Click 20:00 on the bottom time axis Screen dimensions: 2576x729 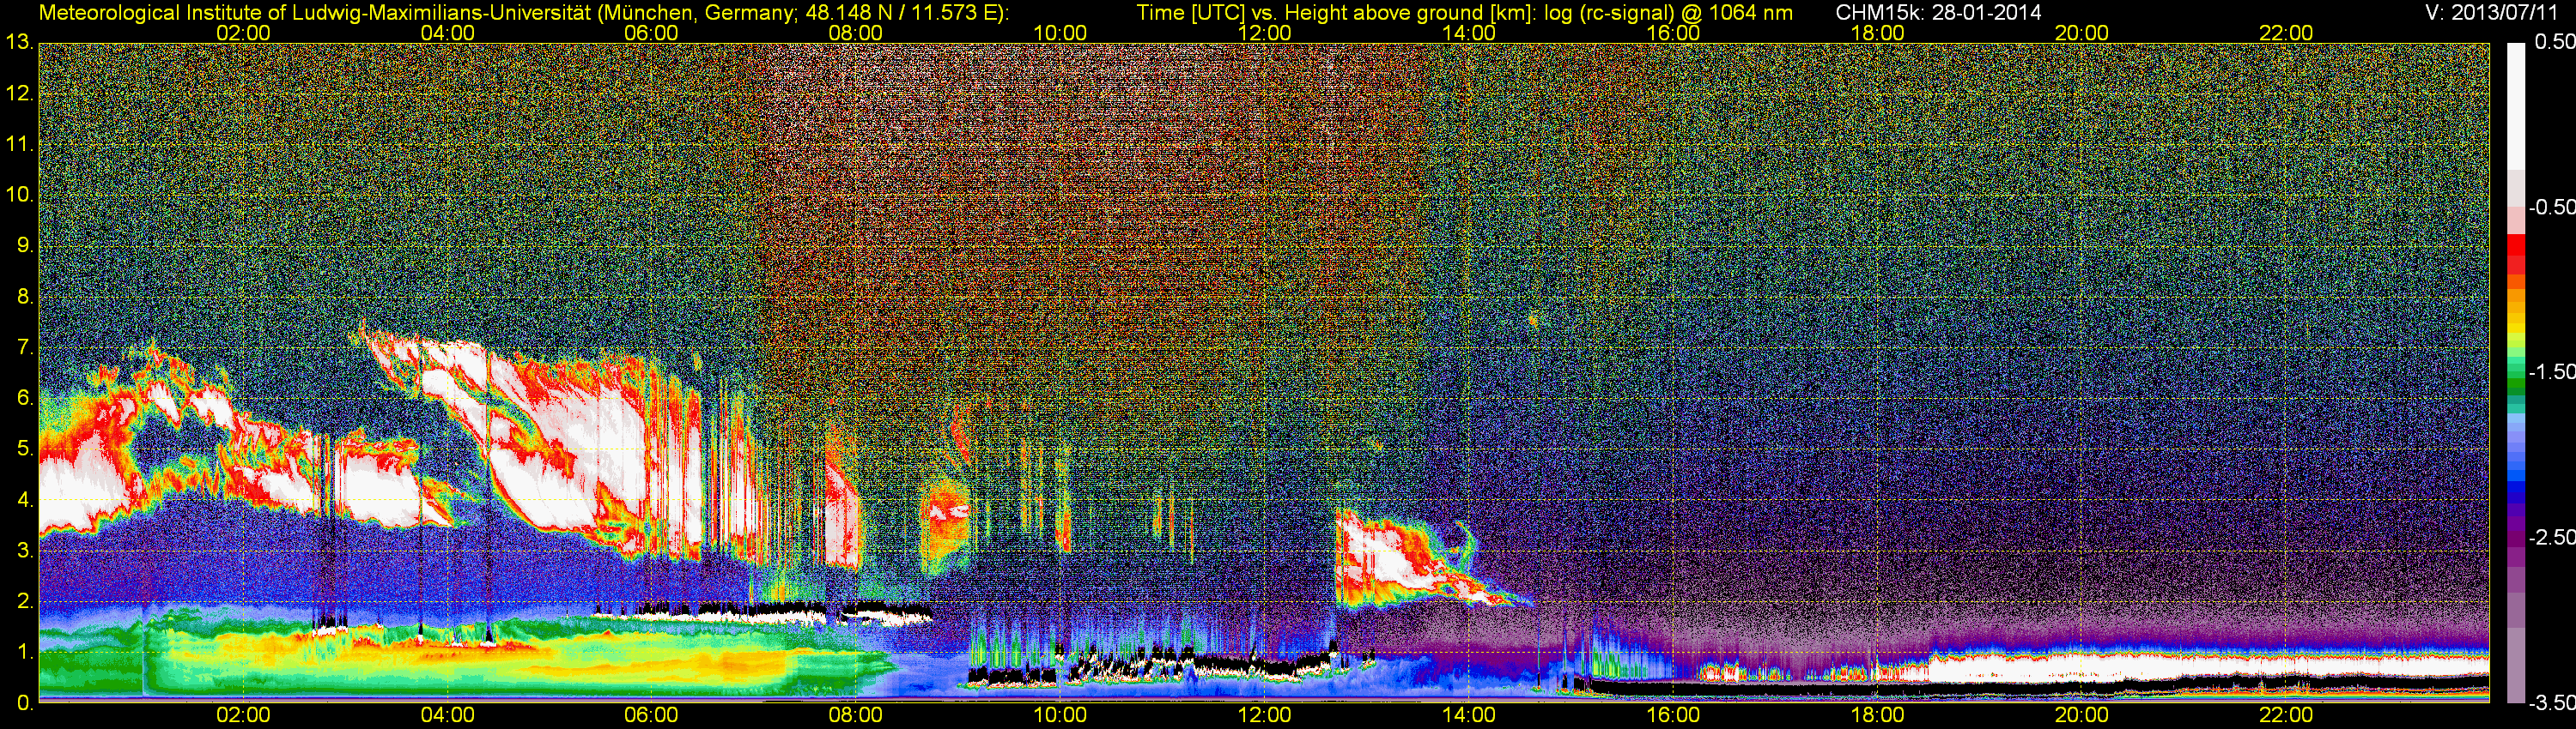click(x=2081, y=715)
